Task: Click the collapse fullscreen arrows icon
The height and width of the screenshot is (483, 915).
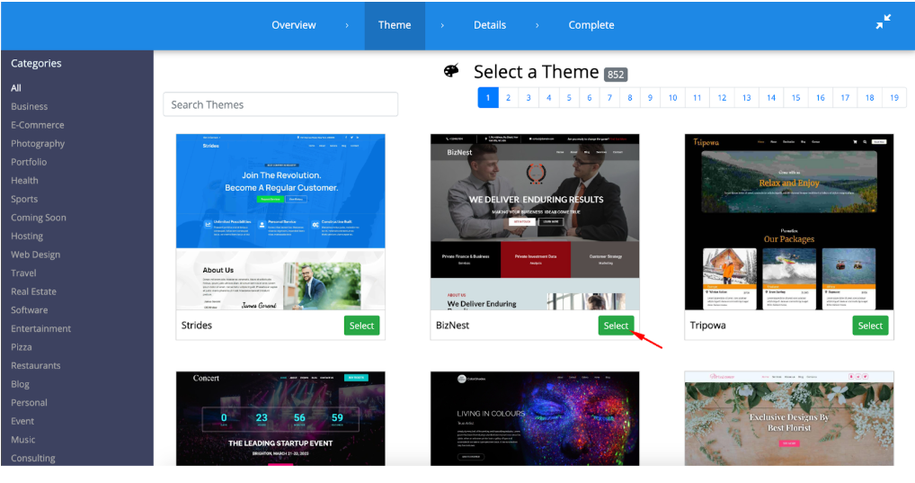Action: (x=884, y=22)
